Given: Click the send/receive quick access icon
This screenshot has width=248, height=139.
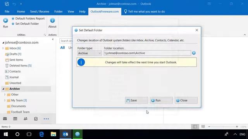Looking at the screenshot, I should 7,4.
